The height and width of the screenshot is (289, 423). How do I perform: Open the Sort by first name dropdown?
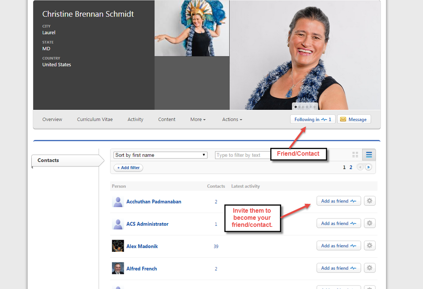tap(160, 155)
